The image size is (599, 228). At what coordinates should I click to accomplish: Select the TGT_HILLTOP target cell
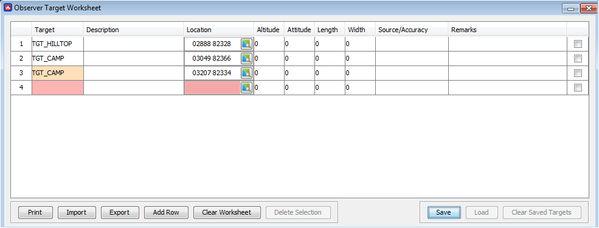coord(58,44)
